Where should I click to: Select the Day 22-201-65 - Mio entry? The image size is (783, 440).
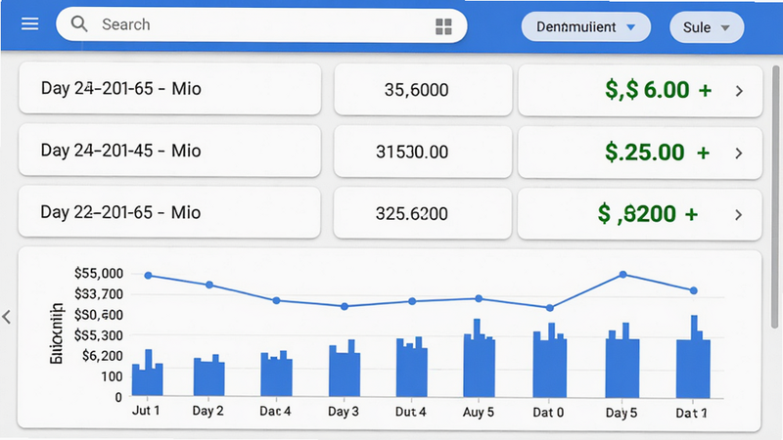pos(169,212)
